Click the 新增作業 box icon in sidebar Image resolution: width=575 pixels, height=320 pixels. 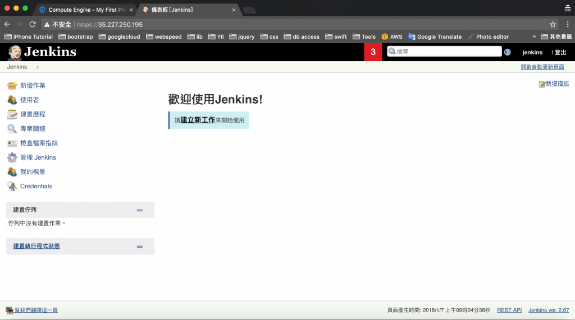tap(12, 85)
